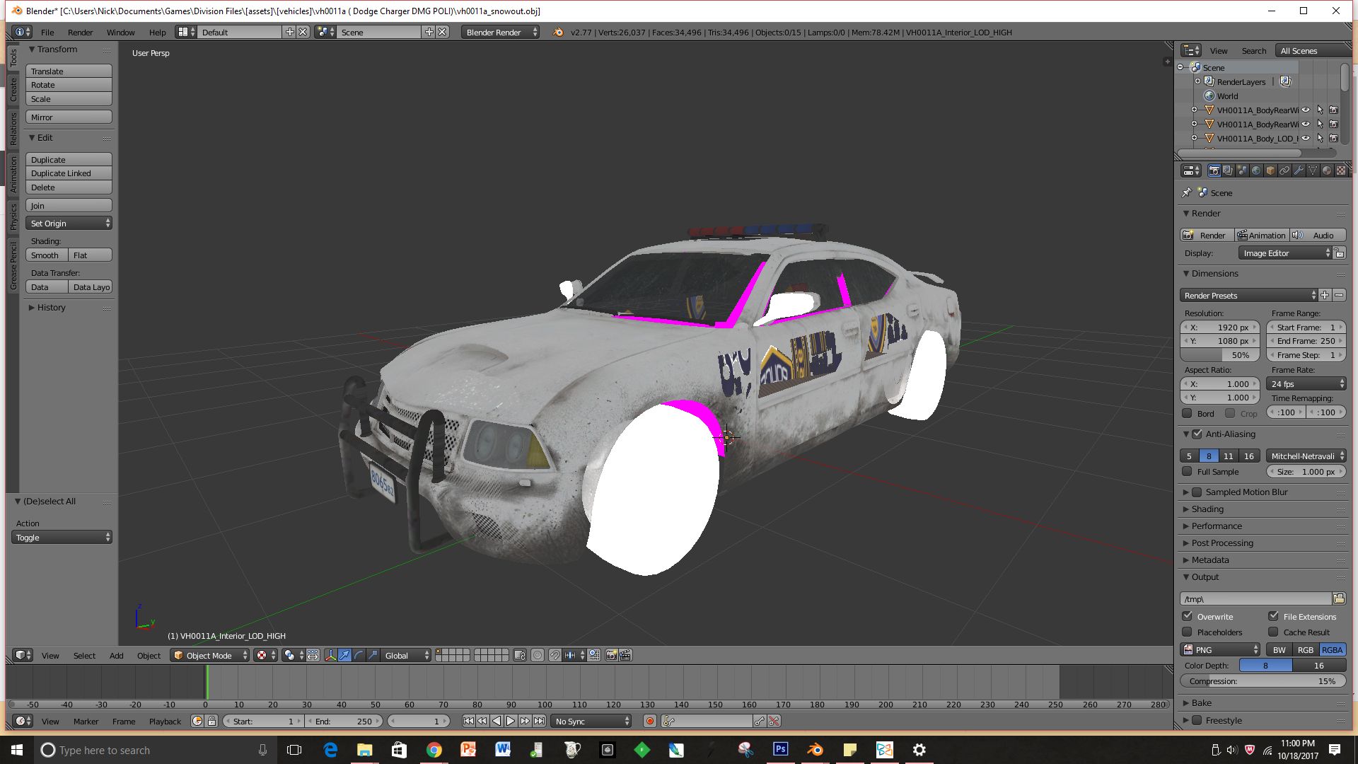Open the Object Data tab triangle icon
The height and width of the screenshot is (764, 1358).
click(x=1313, y=170)
